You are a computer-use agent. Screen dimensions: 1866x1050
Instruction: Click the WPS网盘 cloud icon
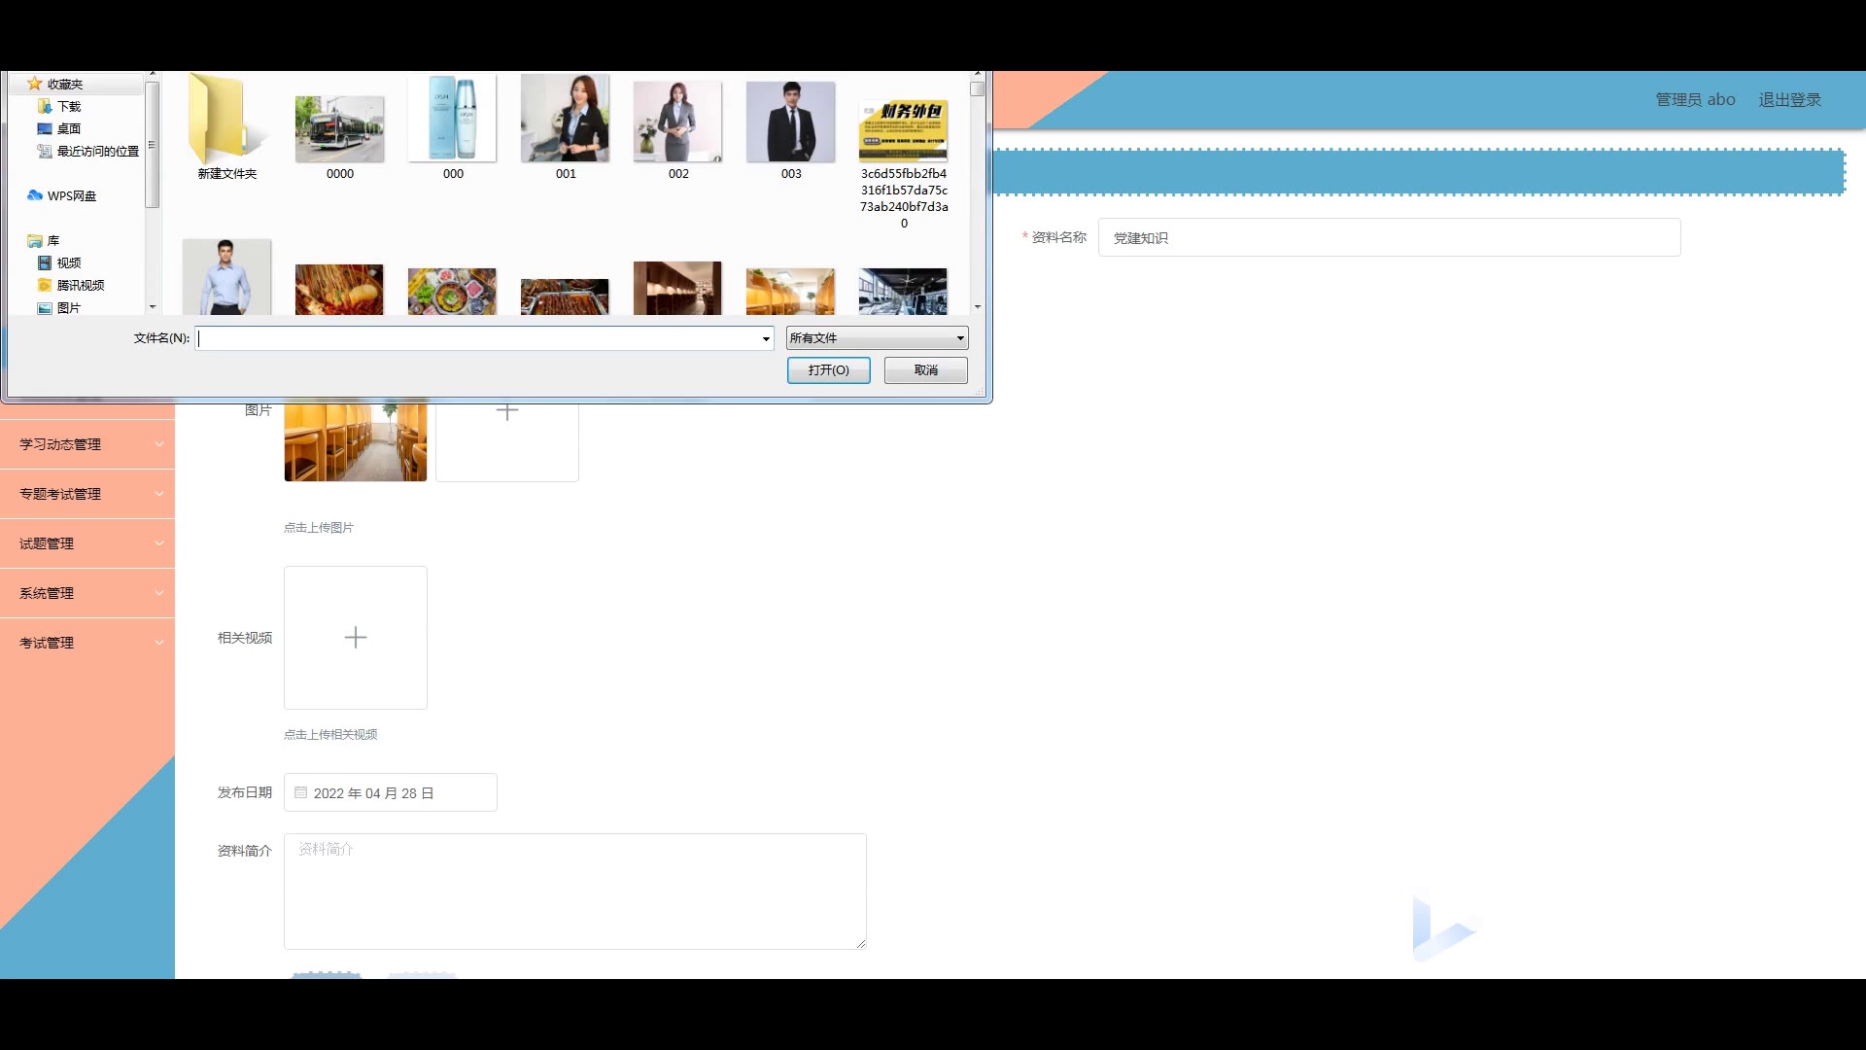click(35, 195)
